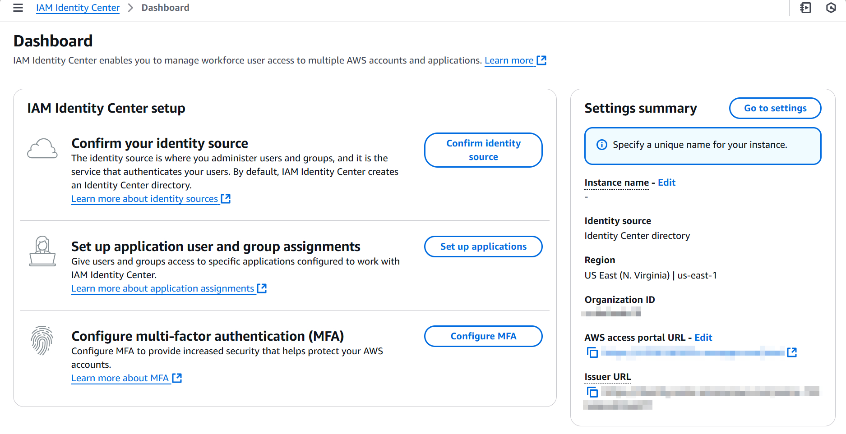Click Confirm identity source button
Image resolution: width=846 pixels, height=434 pixels.
click(483, 150)
